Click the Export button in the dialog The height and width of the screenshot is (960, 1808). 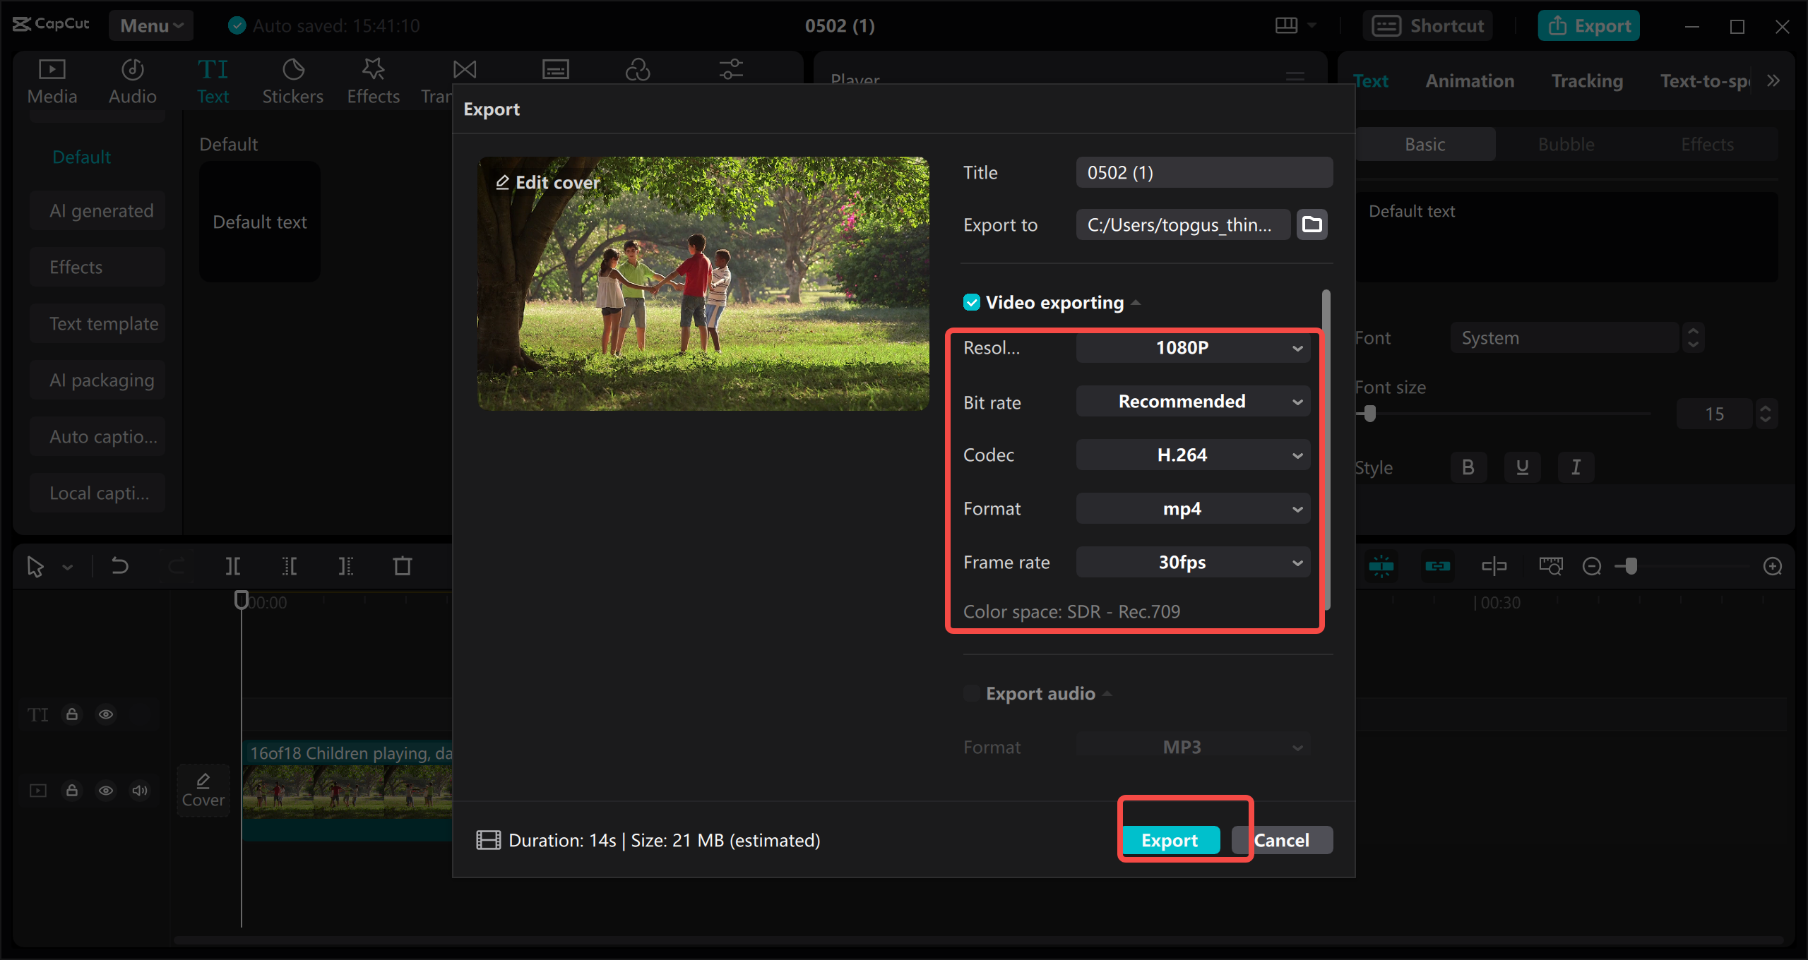(1170, 839)
